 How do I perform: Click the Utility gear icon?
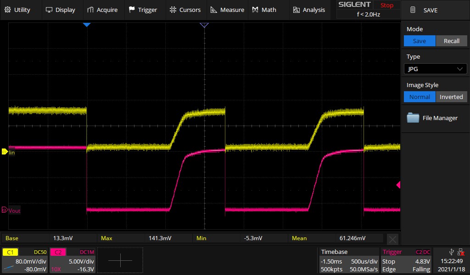click(x=7, y=10)
